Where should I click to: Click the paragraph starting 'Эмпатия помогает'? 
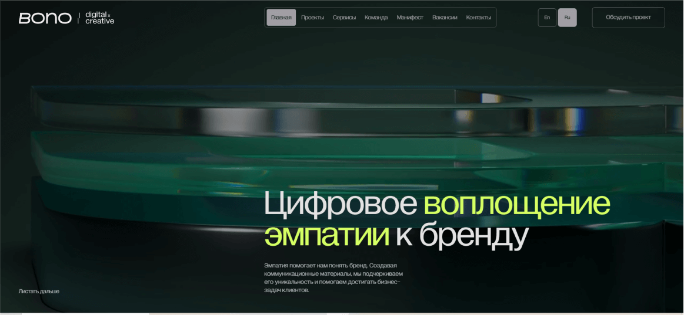click(332, 277)
